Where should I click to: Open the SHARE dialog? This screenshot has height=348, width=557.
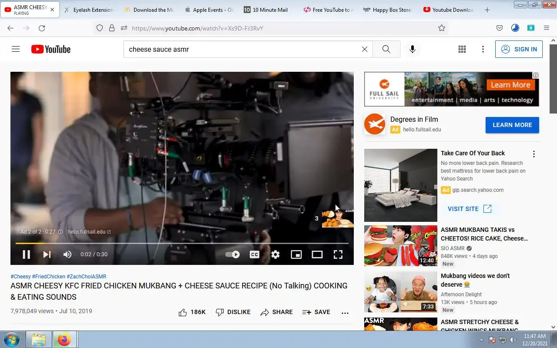[276, 312]
